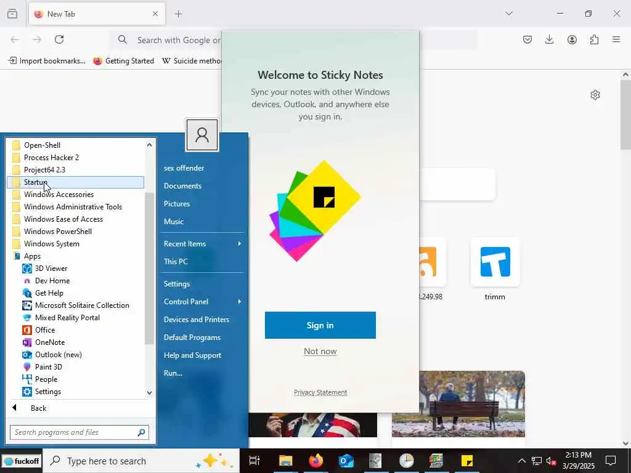The width and height of the screenshot is (631, 473).
Task: Open Firefox extensions puzzle icon
Action: 594,39
